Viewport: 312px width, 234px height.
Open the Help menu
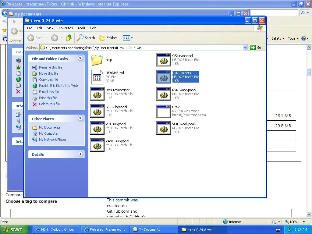coord(93,28)
